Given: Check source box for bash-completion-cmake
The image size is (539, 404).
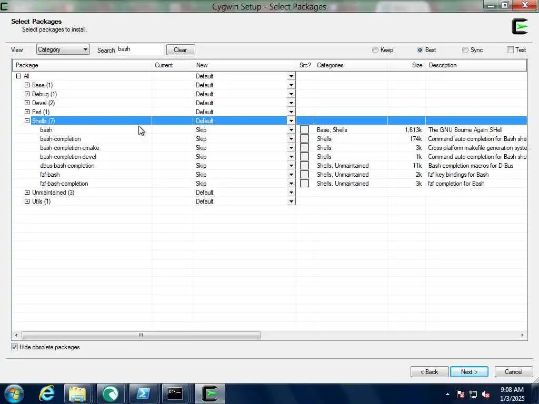Looking at the screenshot, I should tap(304, 148).
